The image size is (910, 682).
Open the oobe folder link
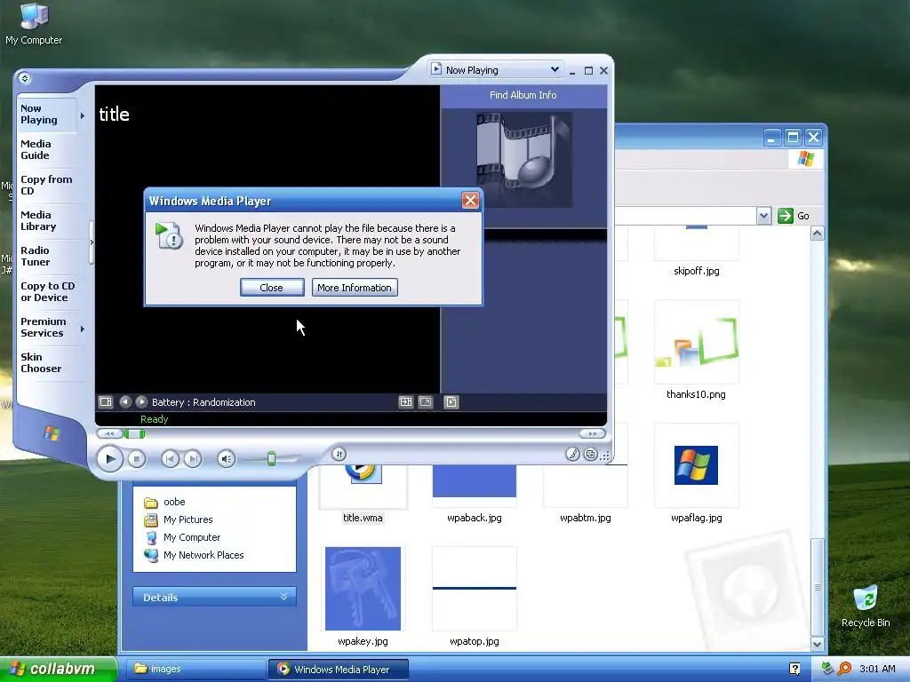pyautogui.click(x=174, y=502)
